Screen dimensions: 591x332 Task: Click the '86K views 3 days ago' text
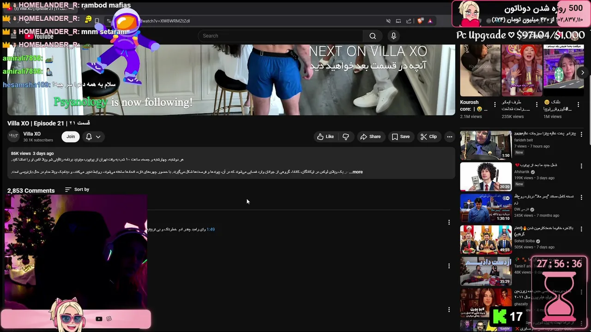pos(32,153)
